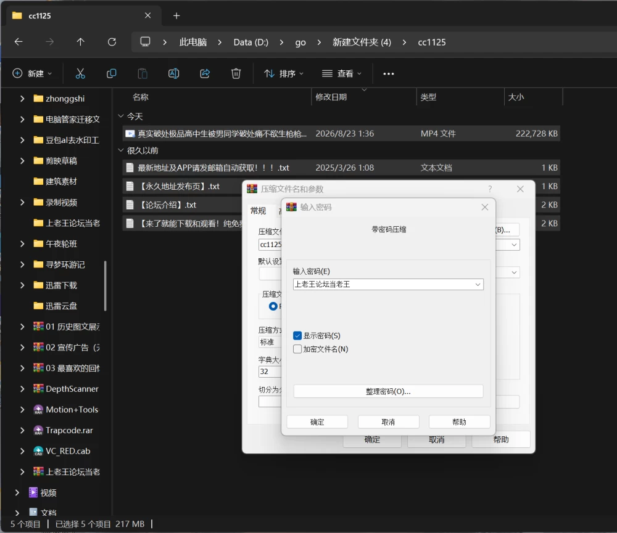Expand the 午夜轮班 folder chevron
This screenshot has width=617, height=533.
point(22,244)
